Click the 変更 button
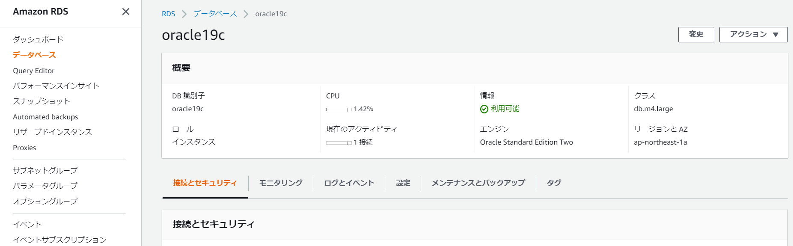 696,35
